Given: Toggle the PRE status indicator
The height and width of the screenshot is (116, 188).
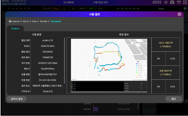Looking at the screenshot, I should click(x=91, y=9).
